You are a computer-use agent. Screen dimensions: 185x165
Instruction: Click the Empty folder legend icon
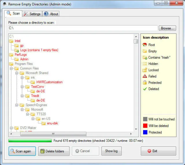(x=145, y=51)
